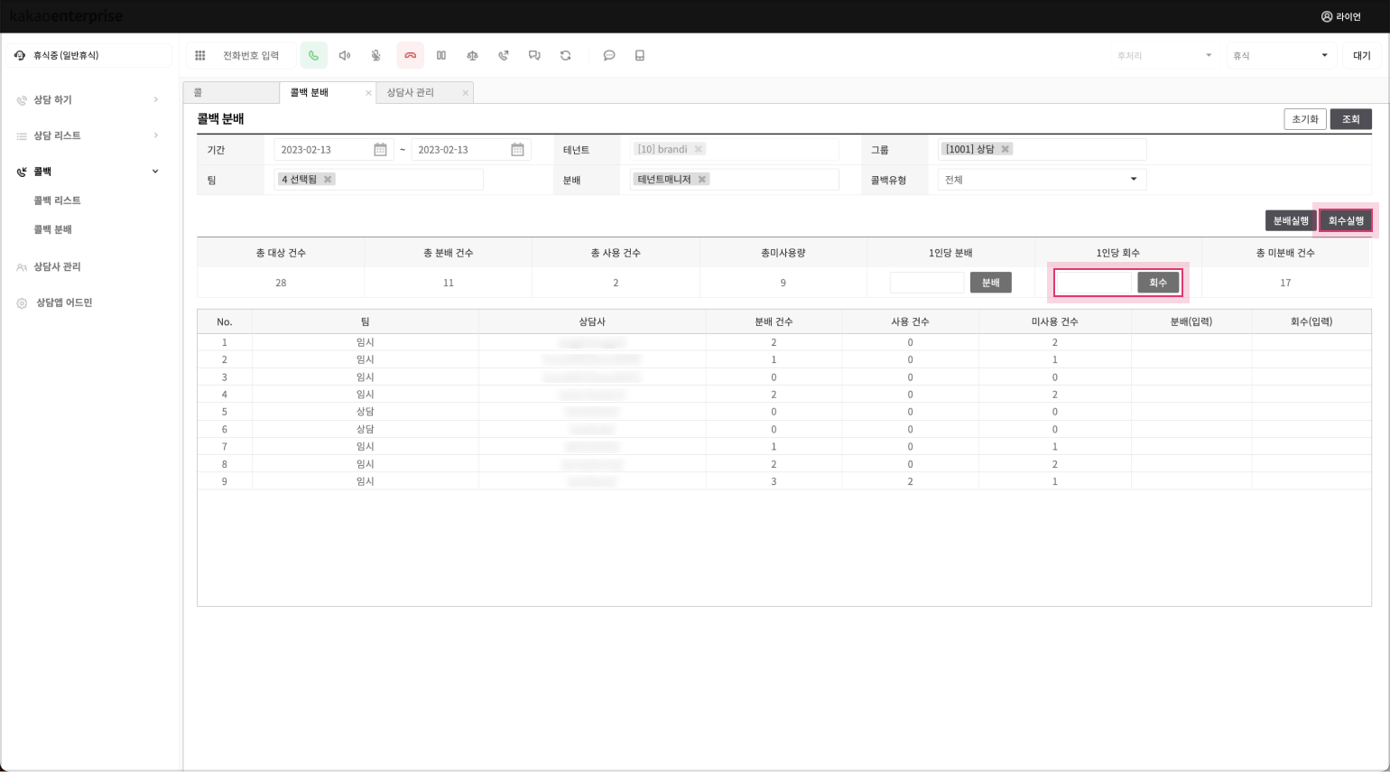Screen dimensions: 1390x772
Task: Open the 콜백유형 dropdown
Action: pyautogui.click(x=1042, y=180)
